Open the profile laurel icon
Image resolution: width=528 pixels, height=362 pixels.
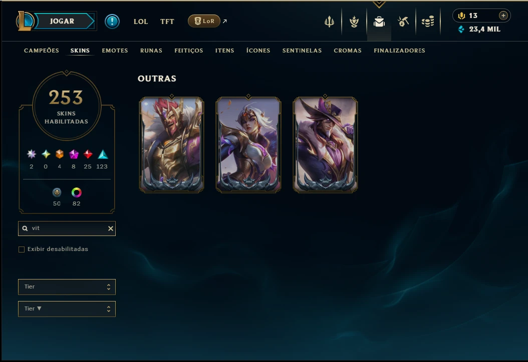click(x=354, y=22)
